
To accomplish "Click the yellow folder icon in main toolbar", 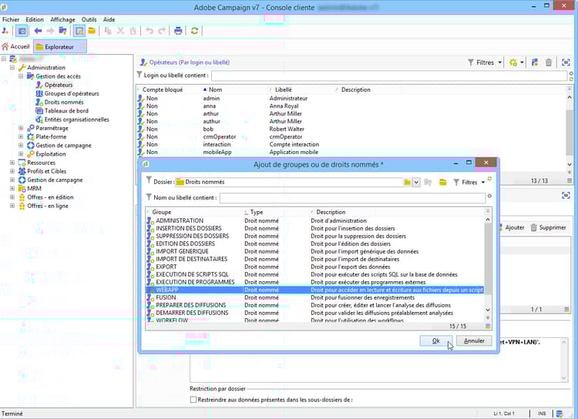I will click(91, 31).
